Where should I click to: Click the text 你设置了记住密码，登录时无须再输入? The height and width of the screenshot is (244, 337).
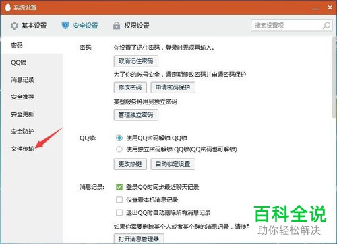coord(164,48)
